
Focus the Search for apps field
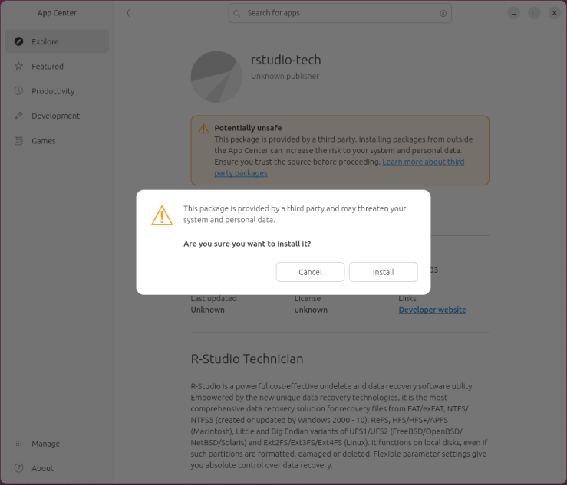(x=340, y=13)
